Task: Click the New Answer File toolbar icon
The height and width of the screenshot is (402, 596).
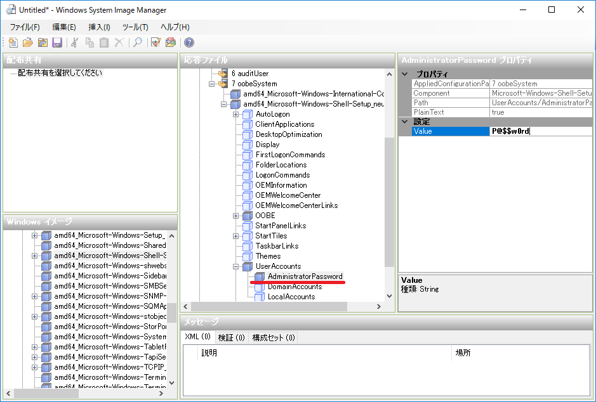Action: [13, 42]
